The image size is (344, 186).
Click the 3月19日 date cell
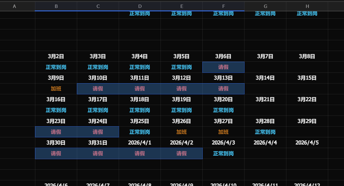182,100
